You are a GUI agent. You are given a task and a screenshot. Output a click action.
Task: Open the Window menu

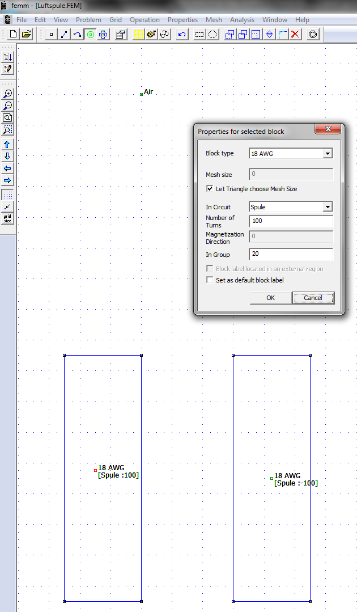pyautogui.click(x=275, y=19)
